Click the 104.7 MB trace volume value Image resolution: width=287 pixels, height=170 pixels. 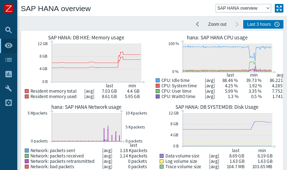(236, 166)
